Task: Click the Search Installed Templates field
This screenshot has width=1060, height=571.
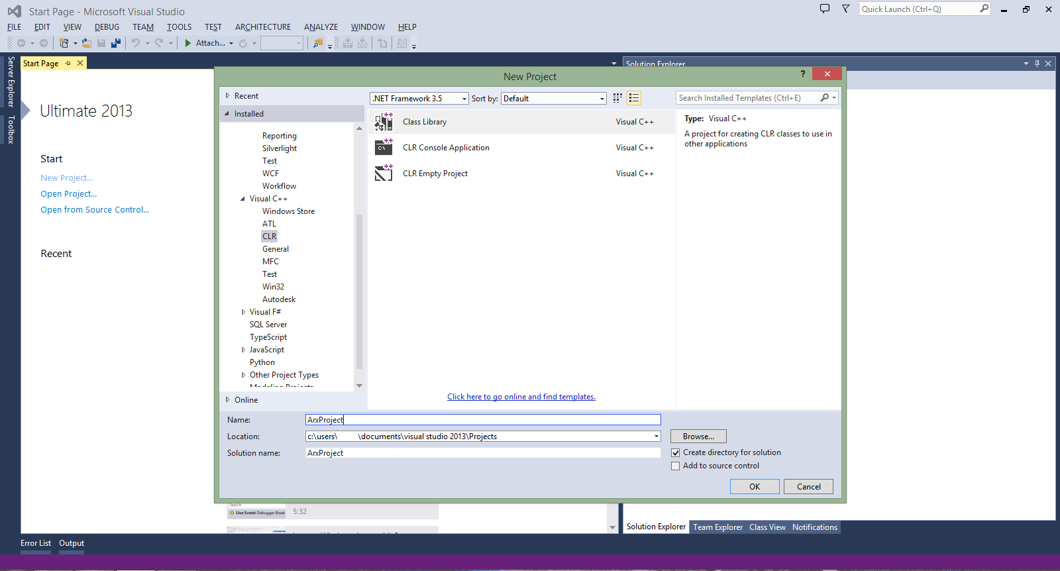Action: (749, 98)
